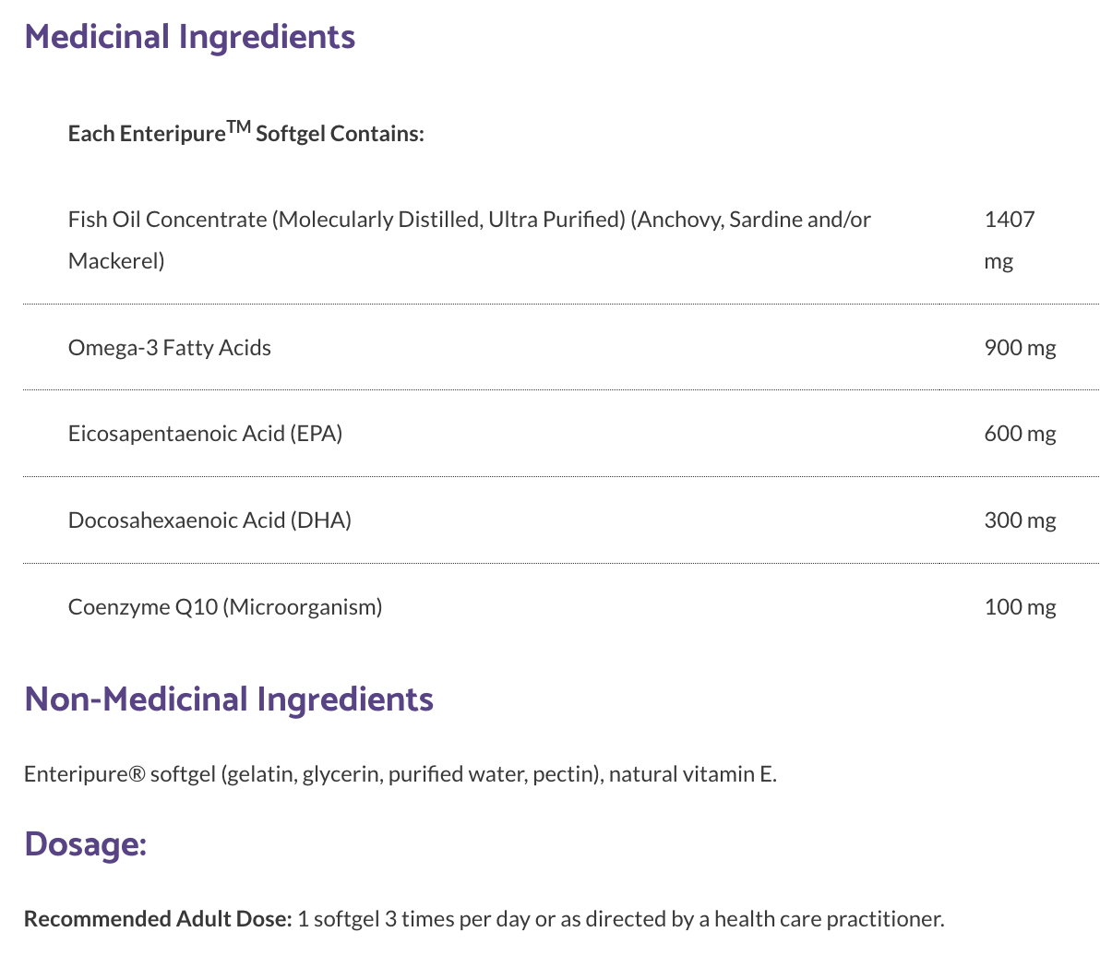The image size is (1100, 956).
Task: Click the TM superscript after Enteripure
Action: 238,127
